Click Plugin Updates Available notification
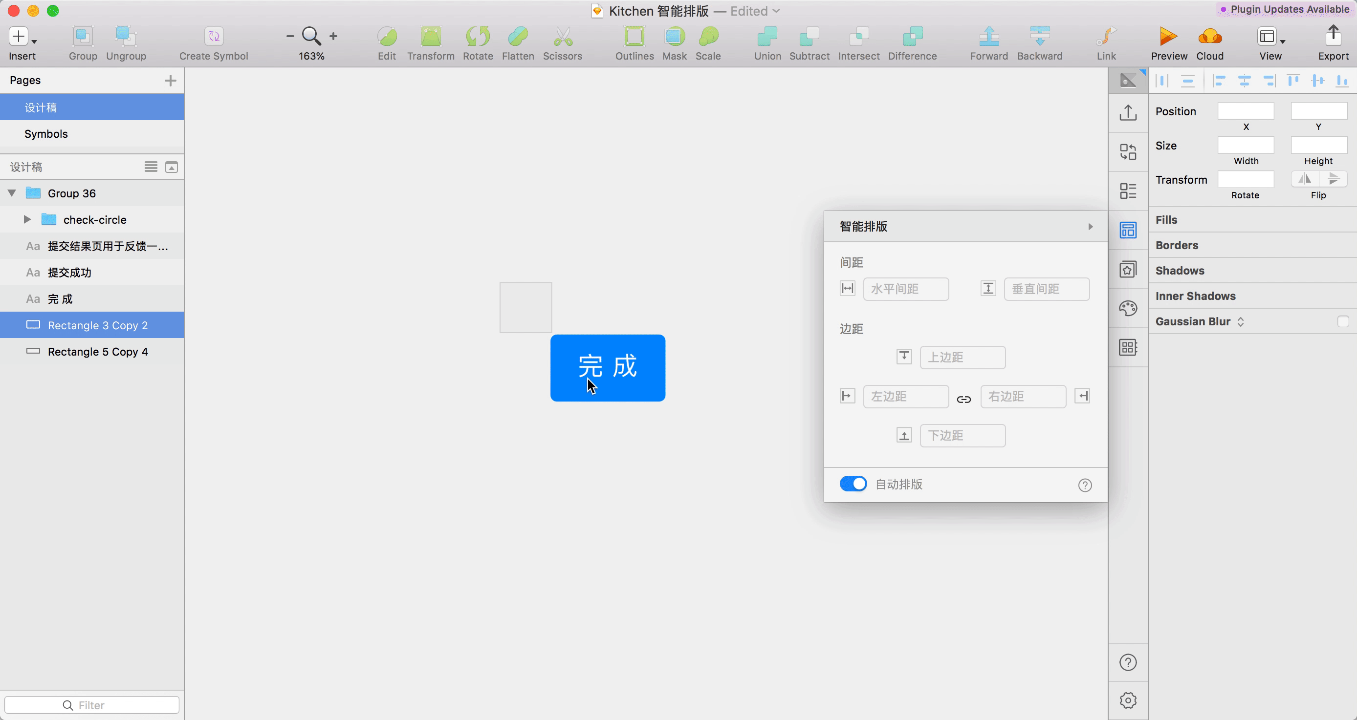Image resolution: width=1357 pixels, height=720 pixels. point(1285,9)
